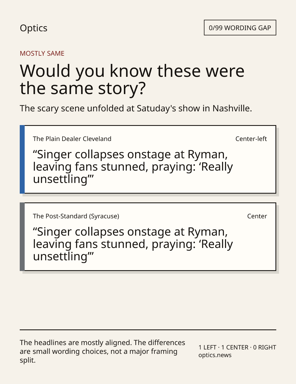
Task: Click the 0/99 WORDING GAP badge
Action: 240,28
